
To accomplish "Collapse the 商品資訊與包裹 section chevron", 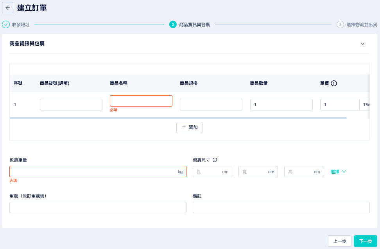I will click(362, 44).
